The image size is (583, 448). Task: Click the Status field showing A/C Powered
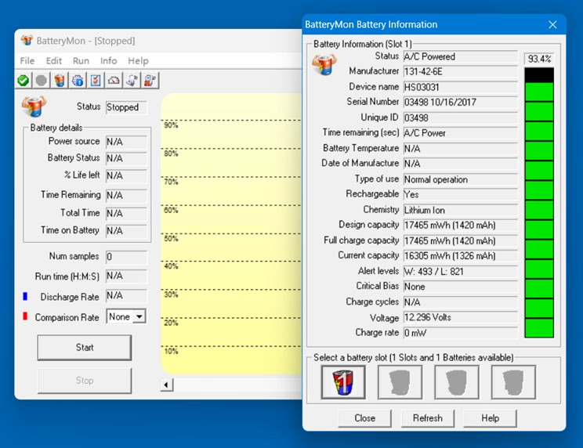click(x=460, y=56)
